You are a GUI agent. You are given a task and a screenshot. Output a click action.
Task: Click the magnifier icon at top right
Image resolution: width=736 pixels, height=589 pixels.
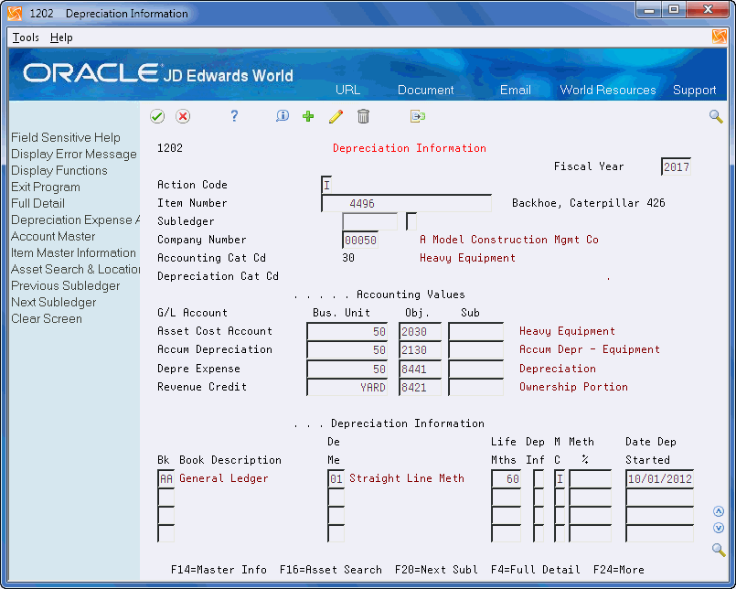click(x=716, y=116)
